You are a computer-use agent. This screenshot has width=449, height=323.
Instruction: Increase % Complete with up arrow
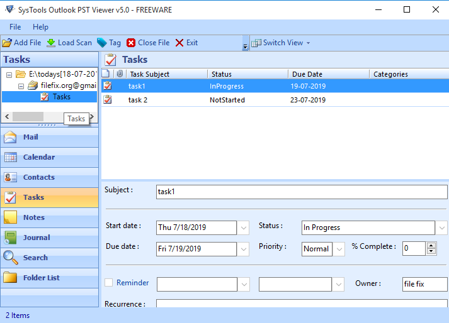click(431, 245)
